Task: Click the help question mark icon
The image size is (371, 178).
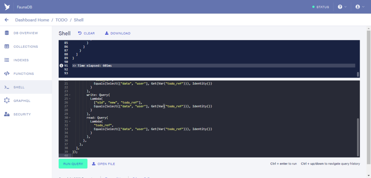Action: click(340, 7)
